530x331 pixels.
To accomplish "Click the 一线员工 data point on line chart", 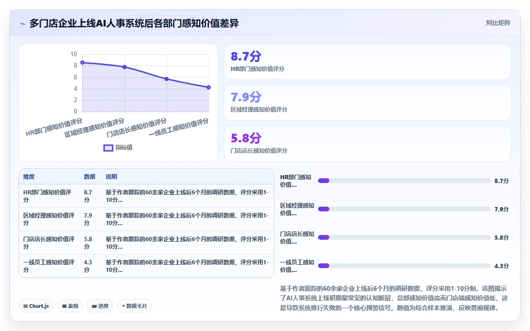I will (209, 87).
